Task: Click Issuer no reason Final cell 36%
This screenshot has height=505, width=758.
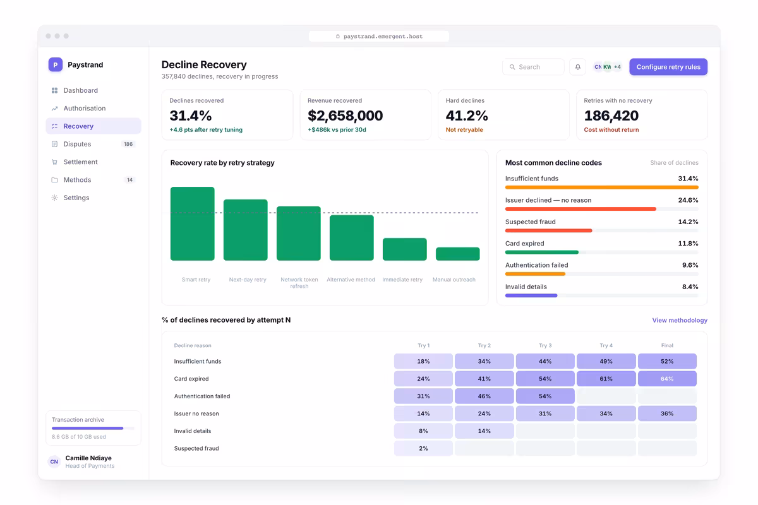Action: pyautogui.click(x=667, y=413)
